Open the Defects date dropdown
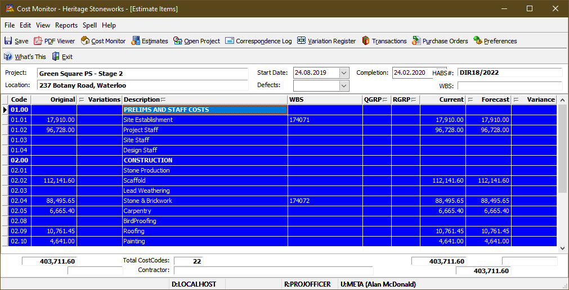This screenshot has height=290, width=569. [x=344, y=85]
